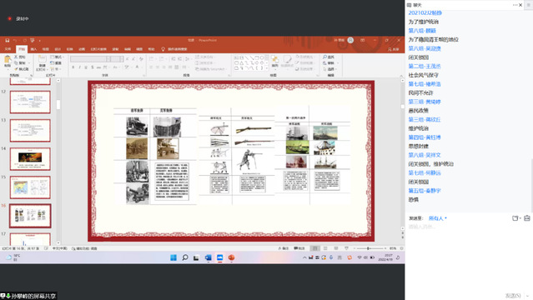Screen dimensions: 533x300
Task: Toggle text Shadow formatting
Action: point(92,67)
